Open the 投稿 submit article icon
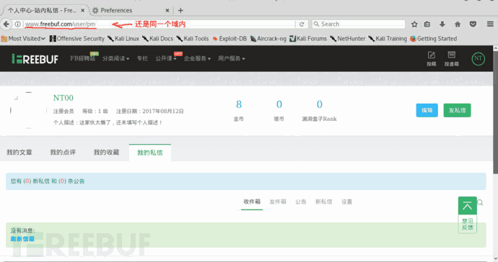Screen dimensions: 498x262 point(431,58)
